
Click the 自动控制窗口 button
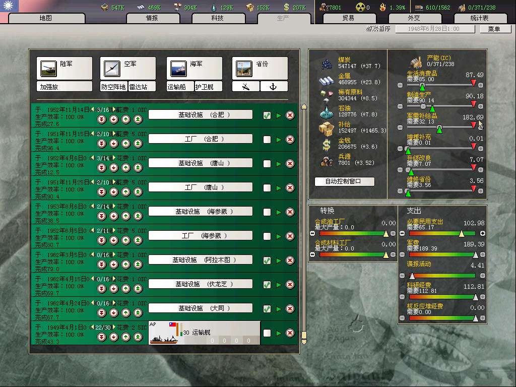pos(344,181)
